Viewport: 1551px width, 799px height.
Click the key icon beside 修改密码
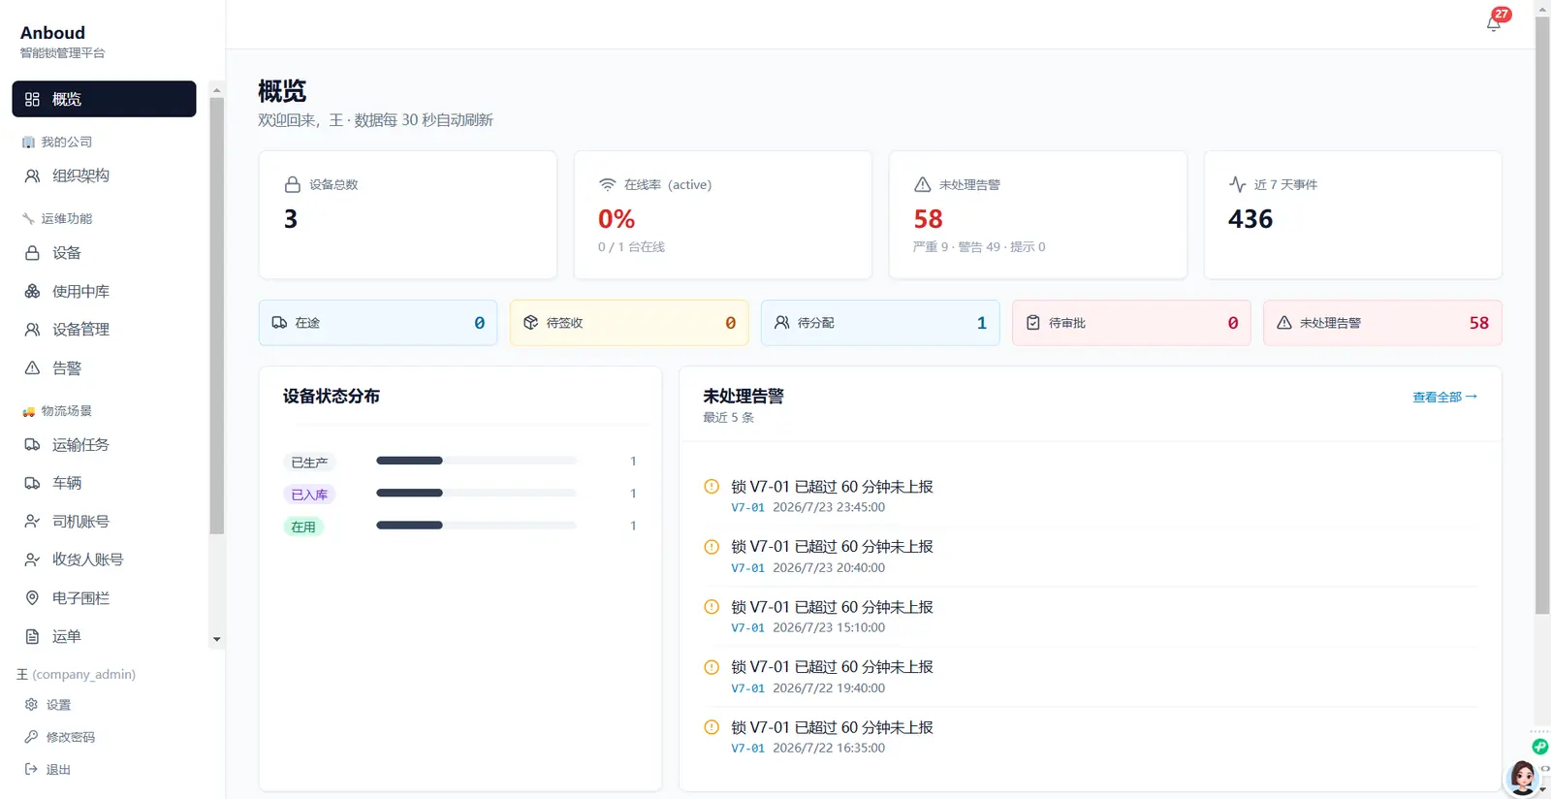(x=31, y=737)
